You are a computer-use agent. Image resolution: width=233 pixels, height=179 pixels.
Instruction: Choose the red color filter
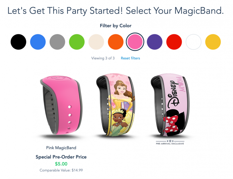tap(174, 42)
